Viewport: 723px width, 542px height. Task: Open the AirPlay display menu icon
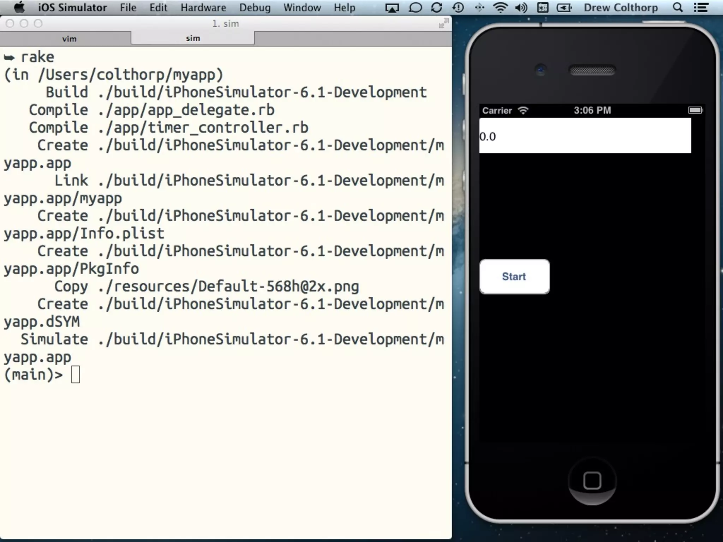coord(392,7)
